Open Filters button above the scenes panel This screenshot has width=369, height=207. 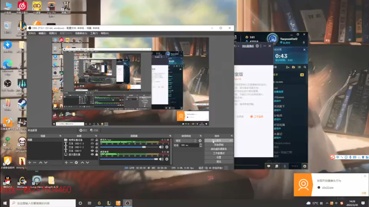(94, 130)
